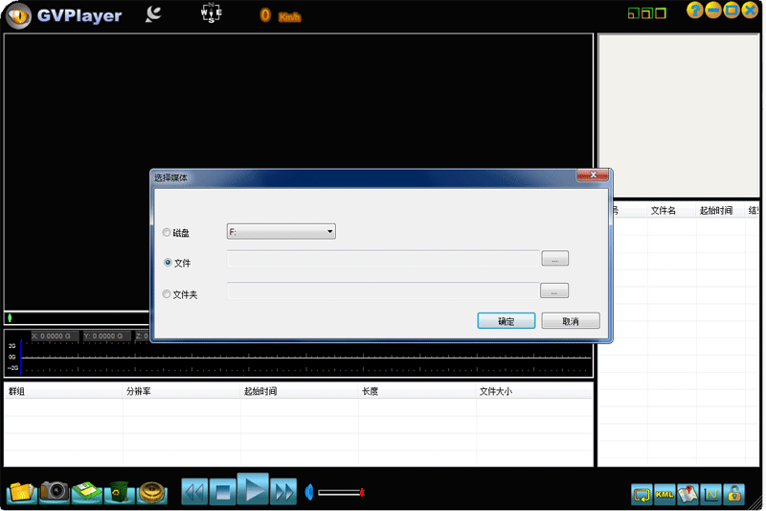Click the green recycle bin icon

coord(119,492)
